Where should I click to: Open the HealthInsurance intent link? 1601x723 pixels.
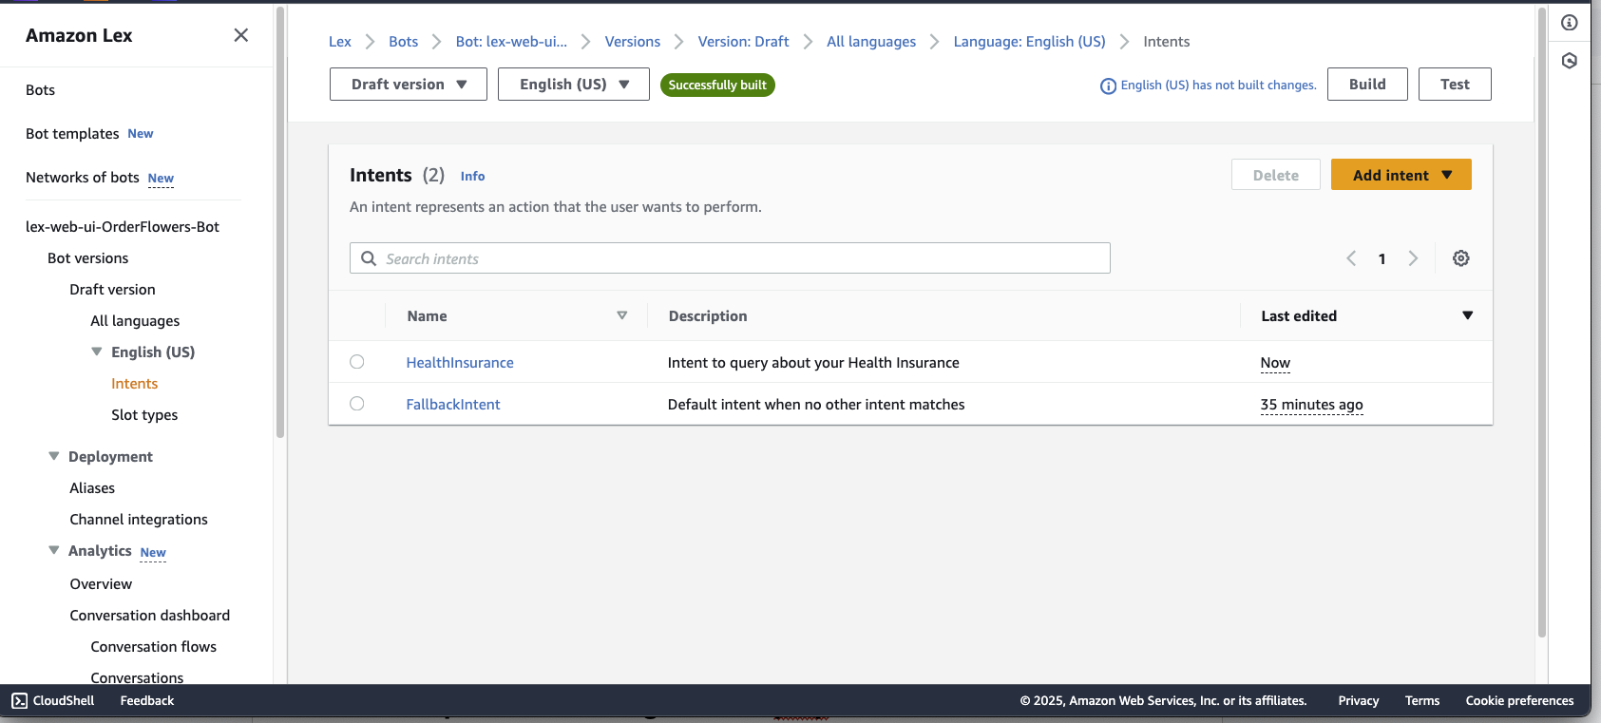click(460, 363)
